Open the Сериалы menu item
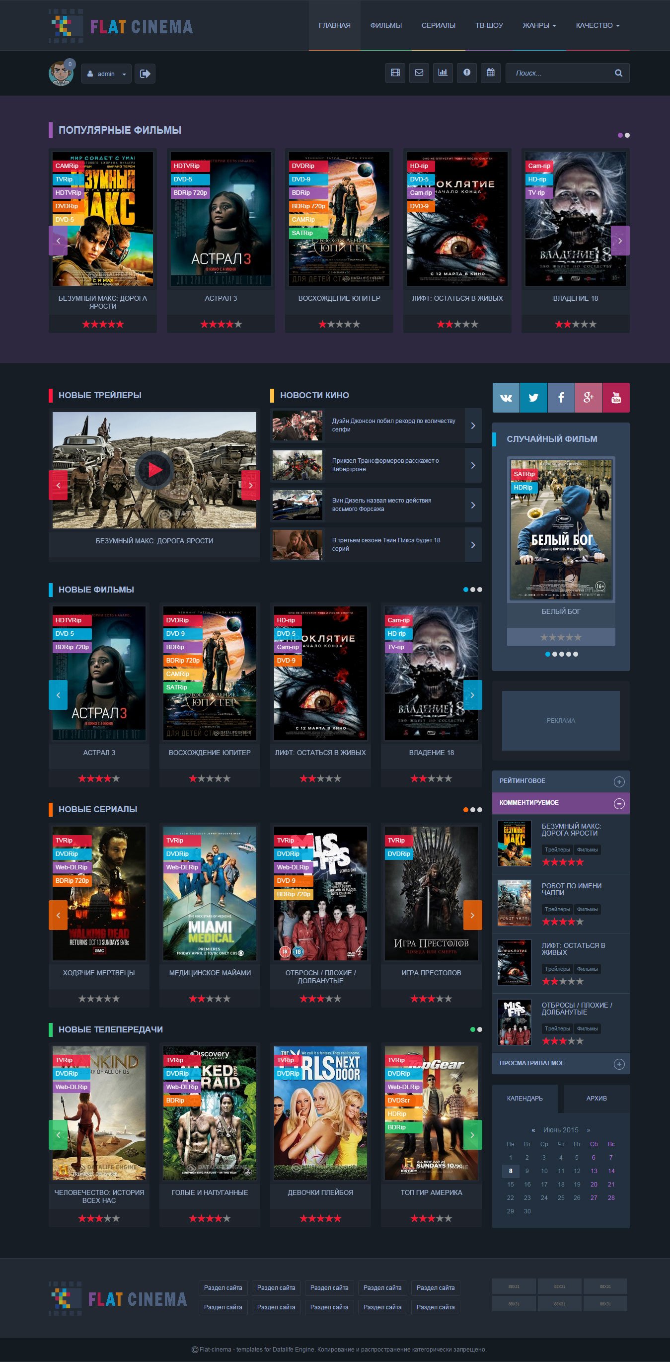This screenshot has height=1362, width=670. (x=439, y=25)
